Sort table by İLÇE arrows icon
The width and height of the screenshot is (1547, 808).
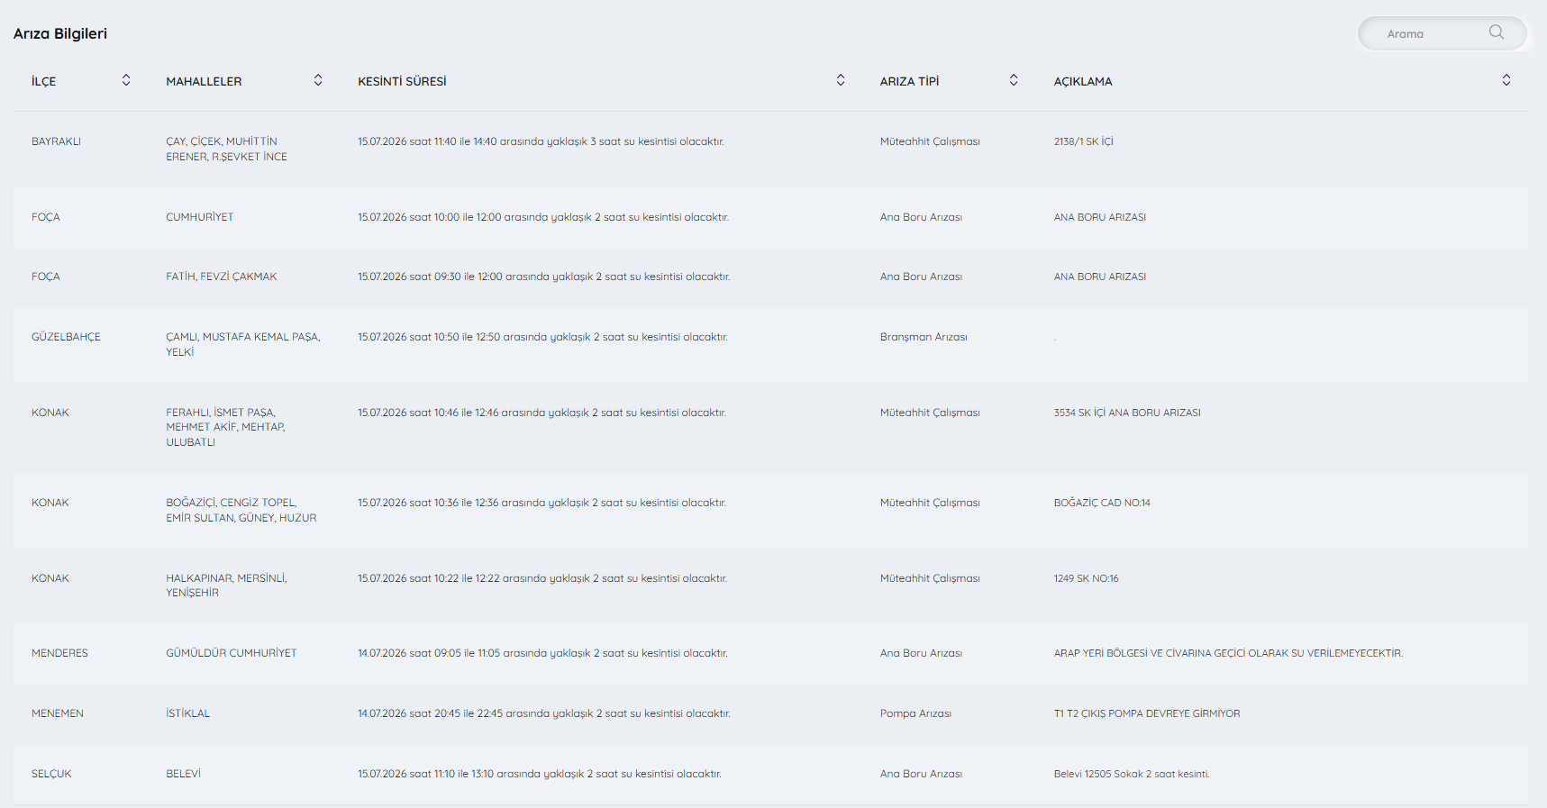pos(126,80)
